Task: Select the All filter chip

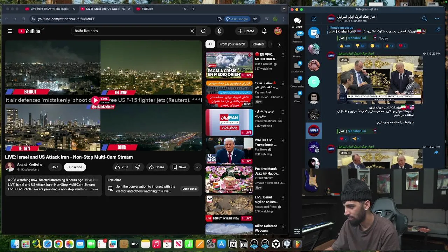Action: coord(210,44)
